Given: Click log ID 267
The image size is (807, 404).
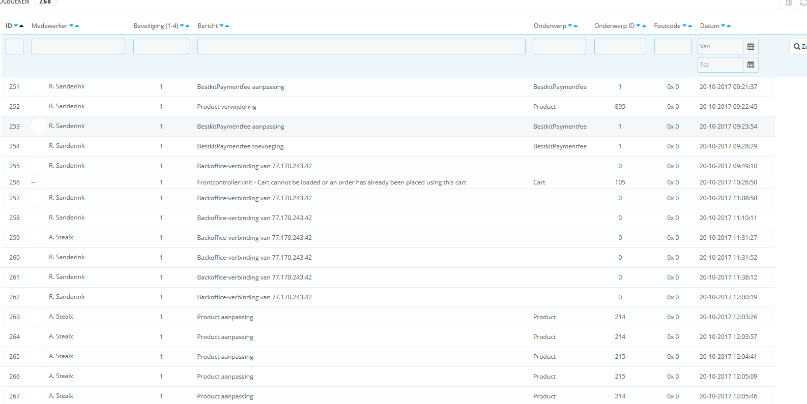Looking at the screenshot, I should pyautogui.click(x=14, y=396).
